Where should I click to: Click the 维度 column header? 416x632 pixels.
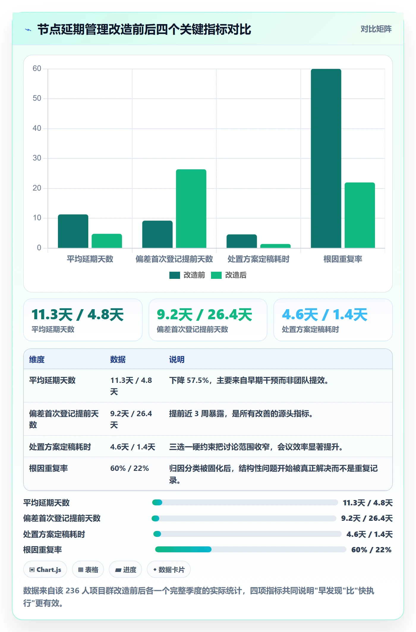37,360
